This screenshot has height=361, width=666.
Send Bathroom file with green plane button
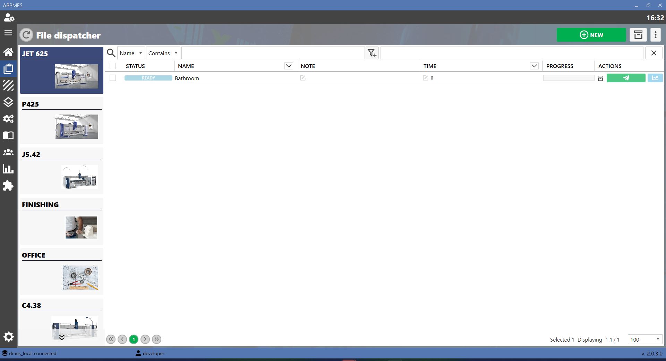pos(626,78)
